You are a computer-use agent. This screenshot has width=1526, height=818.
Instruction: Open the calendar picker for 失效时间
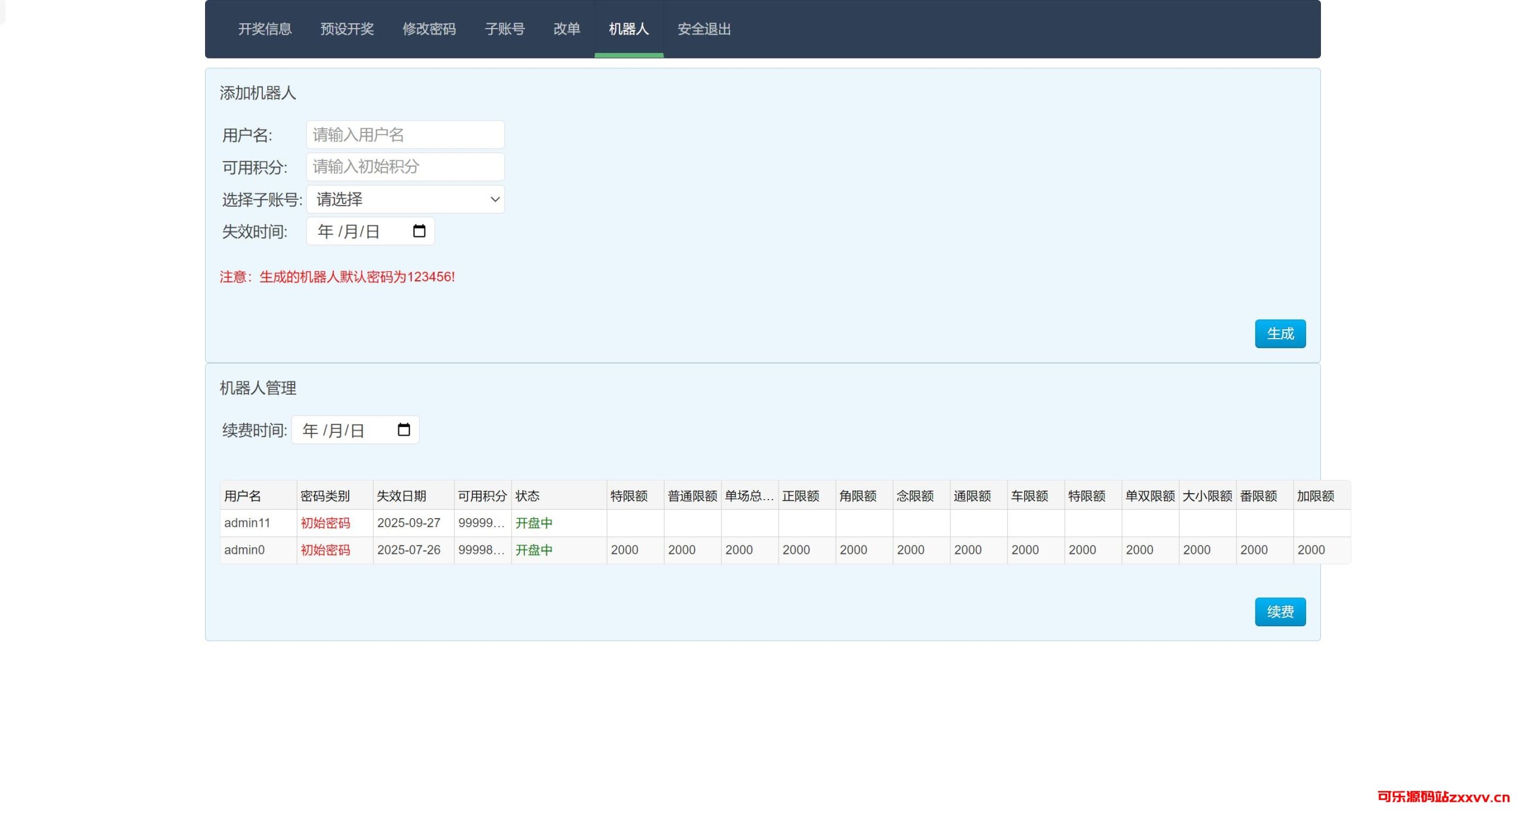coord(419,231)
